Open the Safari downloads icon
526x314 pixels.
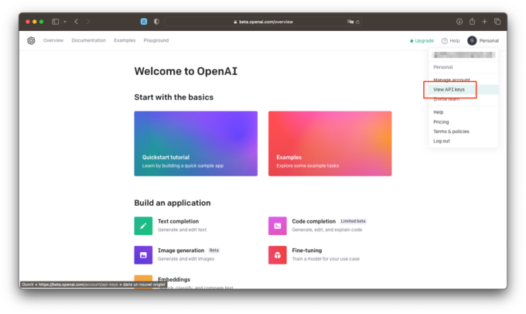coord(459,22)
